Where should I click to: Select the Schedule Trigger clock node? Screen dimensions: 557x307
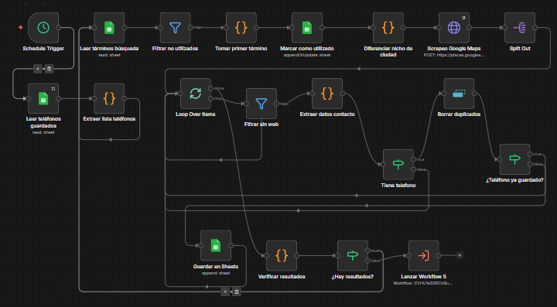43,28
